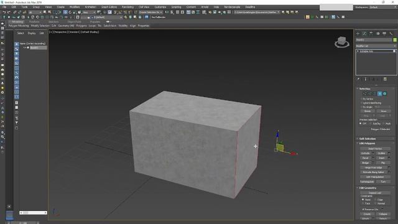Open Create Selection Set dropdown
The height and width of the screenshot is (224, 398).
click(151, 12)
